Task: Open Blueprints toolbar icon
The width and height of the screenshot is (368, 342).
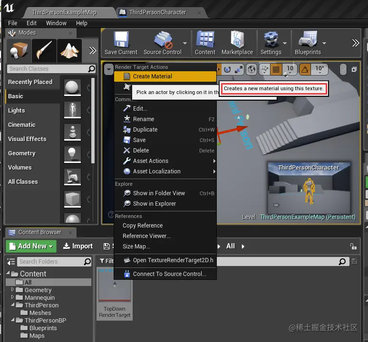Action: coord(308,43)
